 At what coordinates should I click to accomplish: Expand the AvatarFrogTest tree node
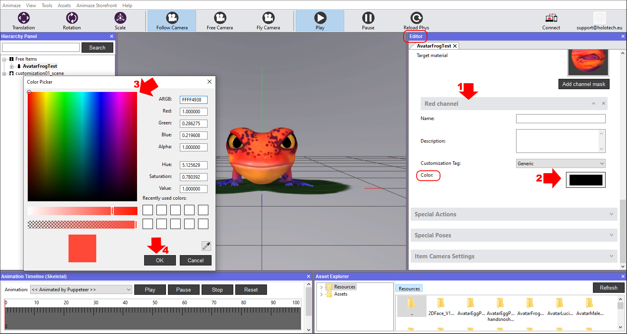11,66
